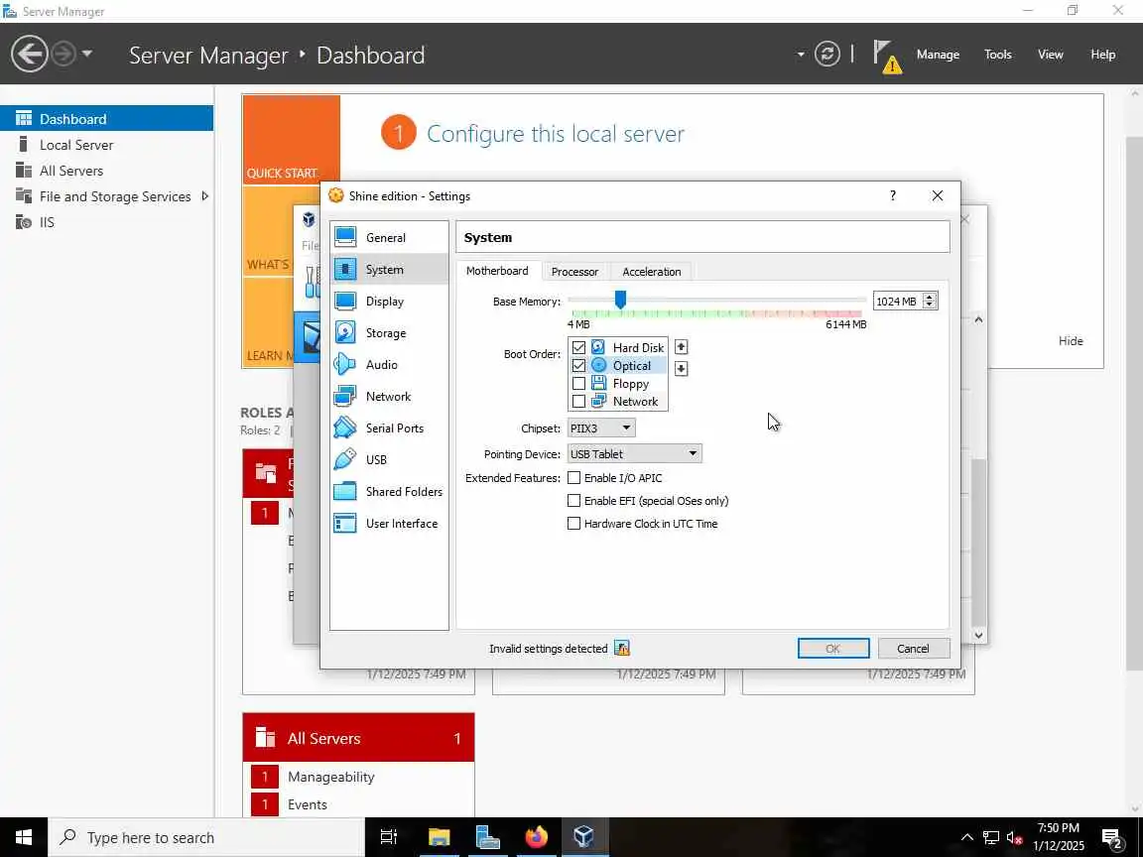This screenshot has height=857, width=1143.
Task: Click the taskbar clock showing 7:50 PM
Action: tap(1059, 836)
